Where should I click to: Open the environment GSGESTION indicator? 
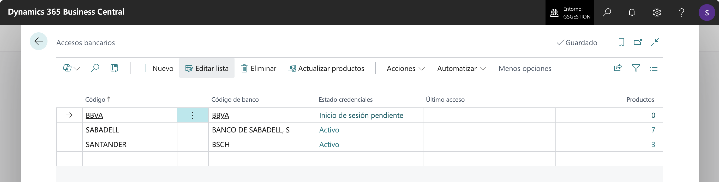[570, 13]
